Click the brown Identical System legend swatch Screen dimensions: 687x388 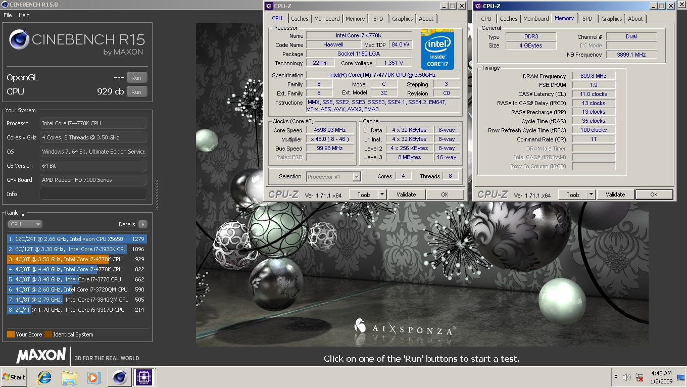coord(48,334)
